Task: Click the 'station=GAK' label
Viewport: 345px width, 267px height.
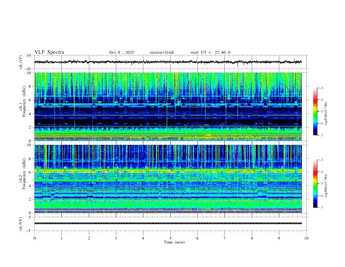Action: click(162, 52)
